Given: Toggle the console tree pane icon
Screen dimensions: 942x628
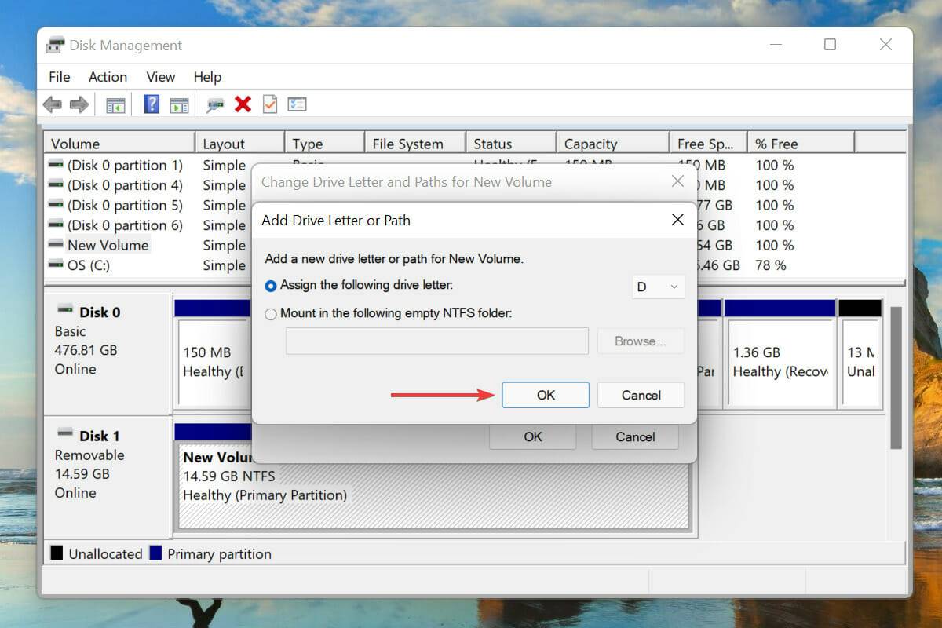Looking at the screenshot, I should coord(115,104).
